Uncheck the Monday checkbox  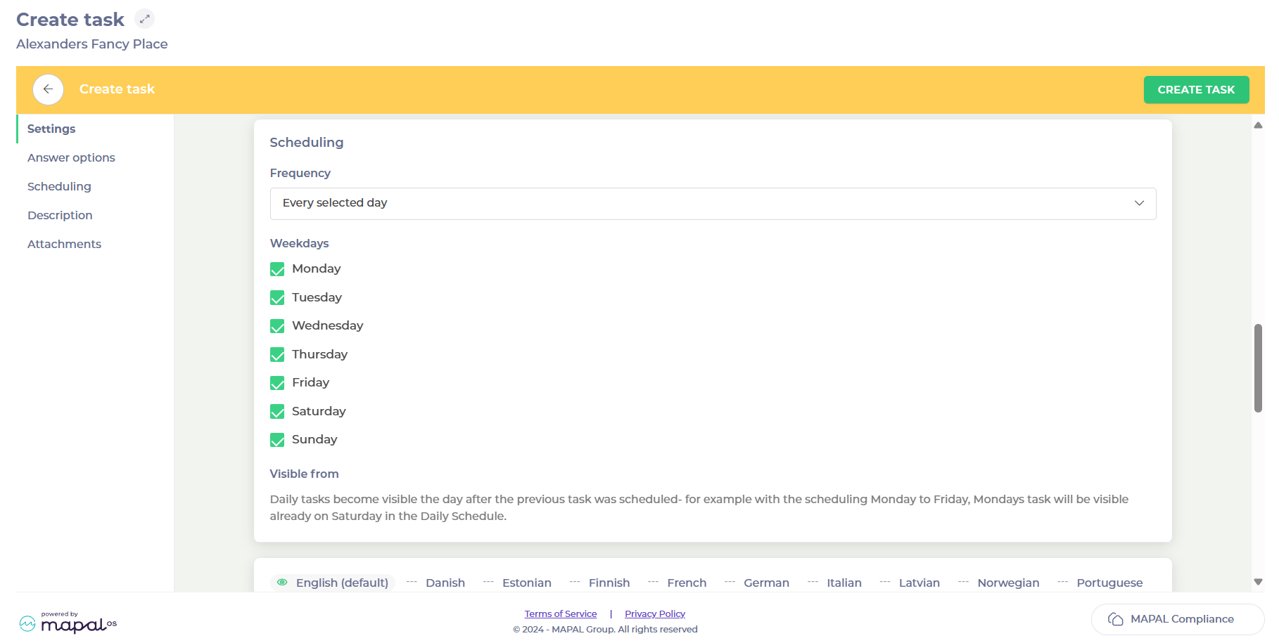coord(277,269)
